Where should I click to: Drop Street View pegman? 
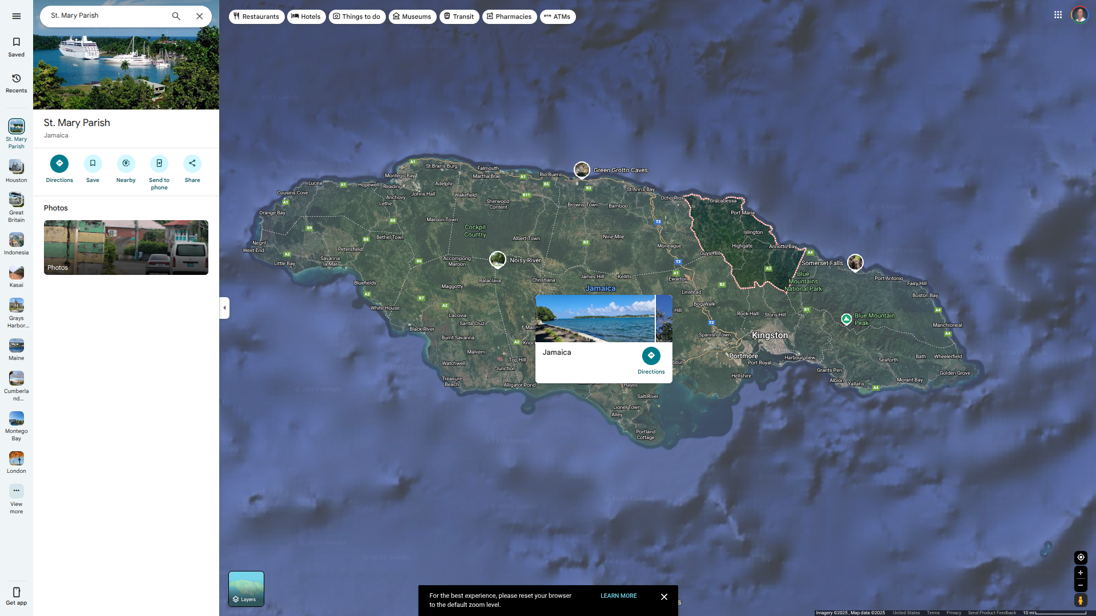pos(1080,600)
